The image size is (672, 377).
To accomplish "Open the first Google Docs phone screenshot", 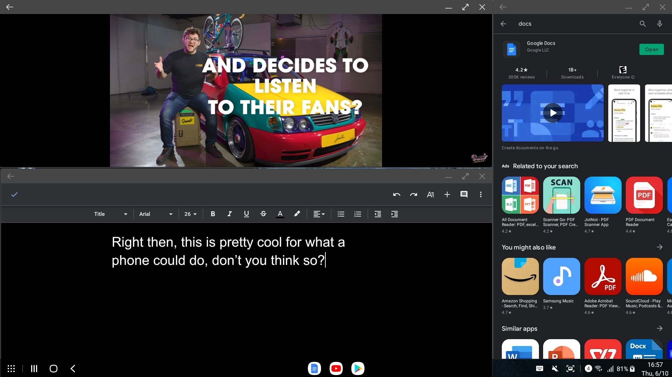I will (x=624, y=113).
